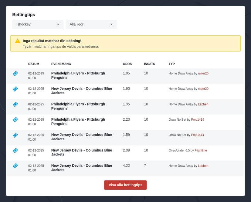Click ticket icon for Devils tip with odds 1.90

tap(15, 89)
